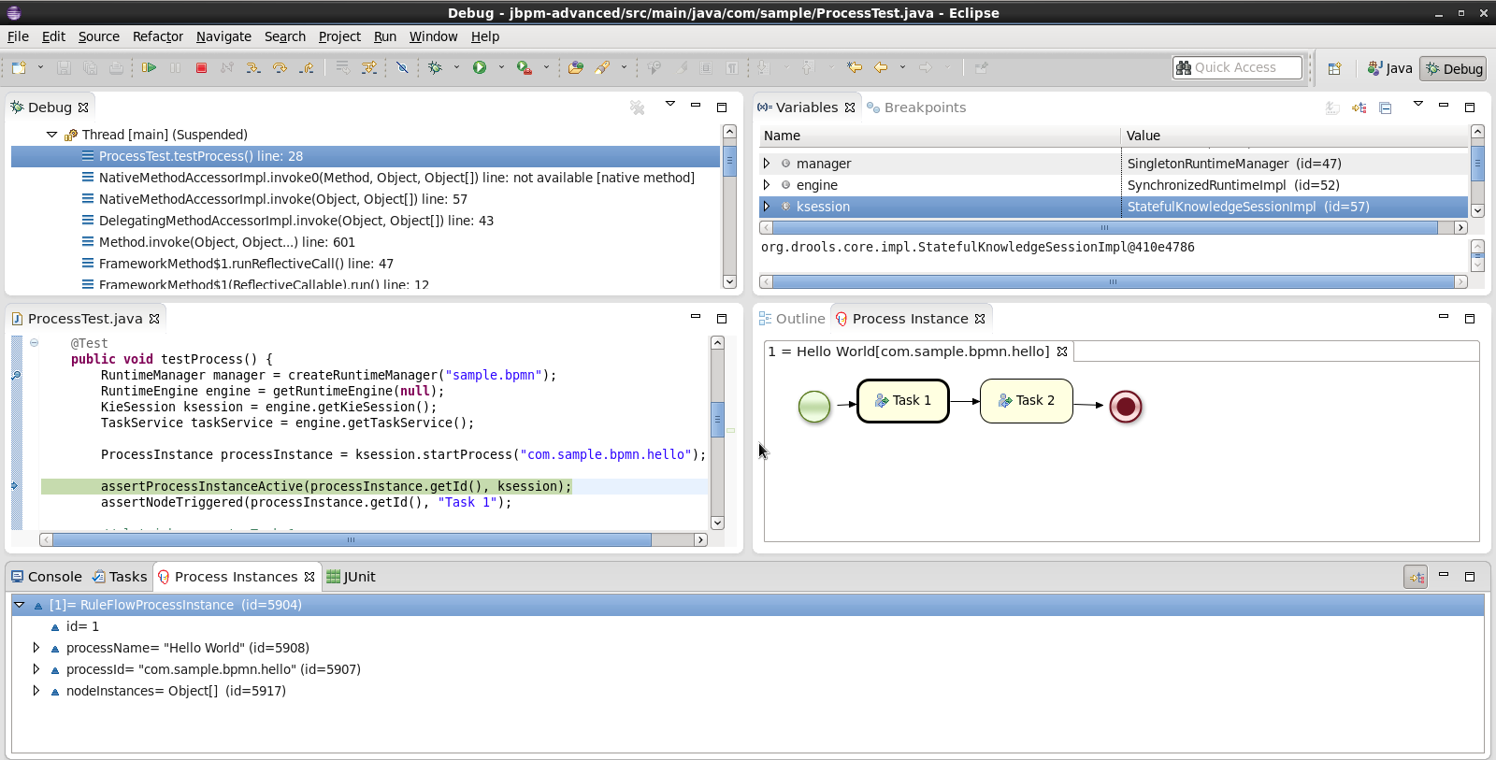The width and height of the screenshot is (1496, 760).
Task: Click the Step Return icon
Action: click(x=306, y=67)
